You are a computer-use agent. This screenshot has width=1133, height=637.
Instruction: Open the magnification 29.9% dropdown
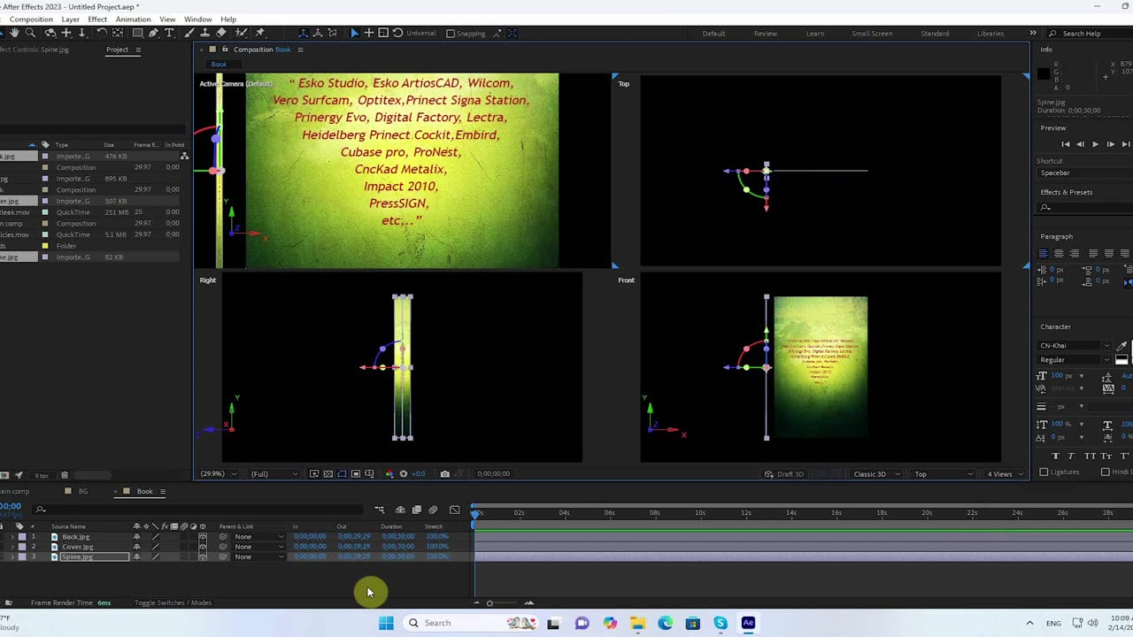pos(220,474)
